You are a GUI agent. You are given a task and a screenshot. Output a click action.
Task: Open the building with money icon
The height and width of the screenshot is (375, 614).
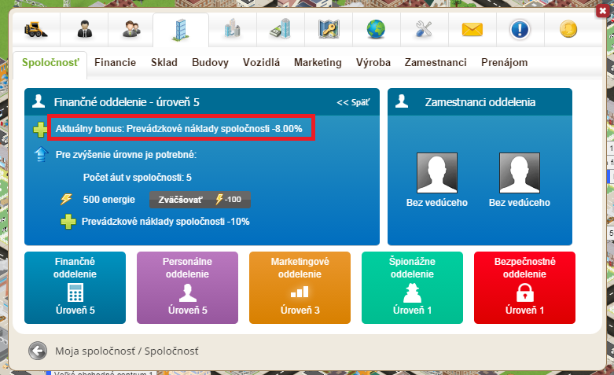[281, 28]
